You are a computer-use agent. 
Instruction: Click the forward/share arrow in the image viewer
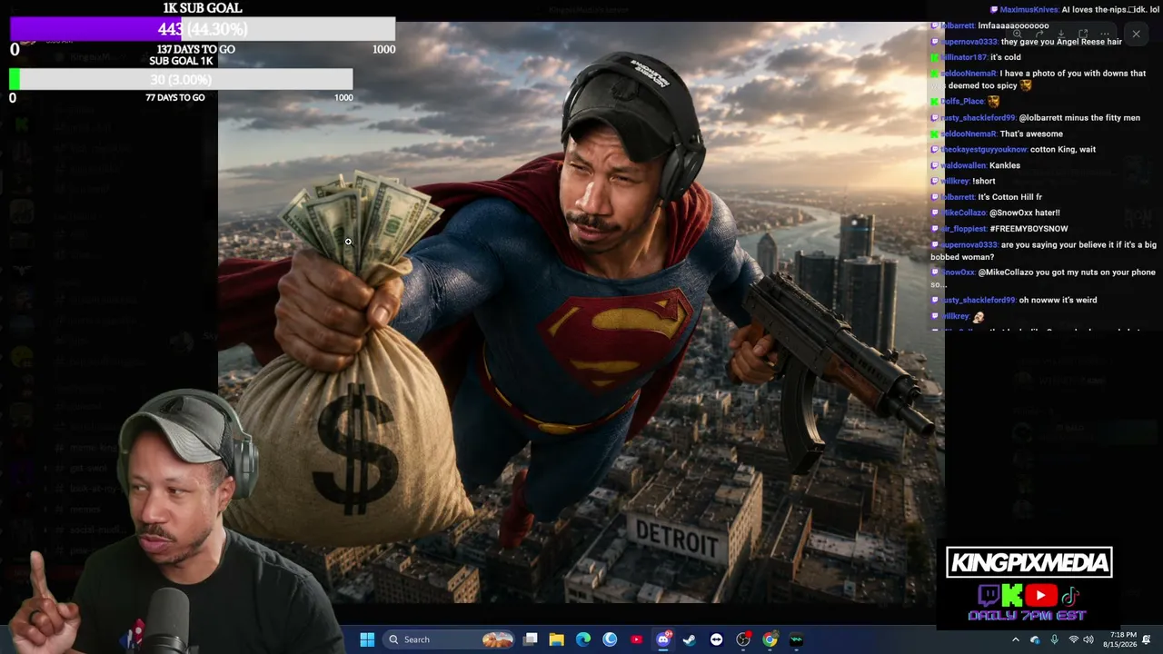click(x=1039, y=35)
